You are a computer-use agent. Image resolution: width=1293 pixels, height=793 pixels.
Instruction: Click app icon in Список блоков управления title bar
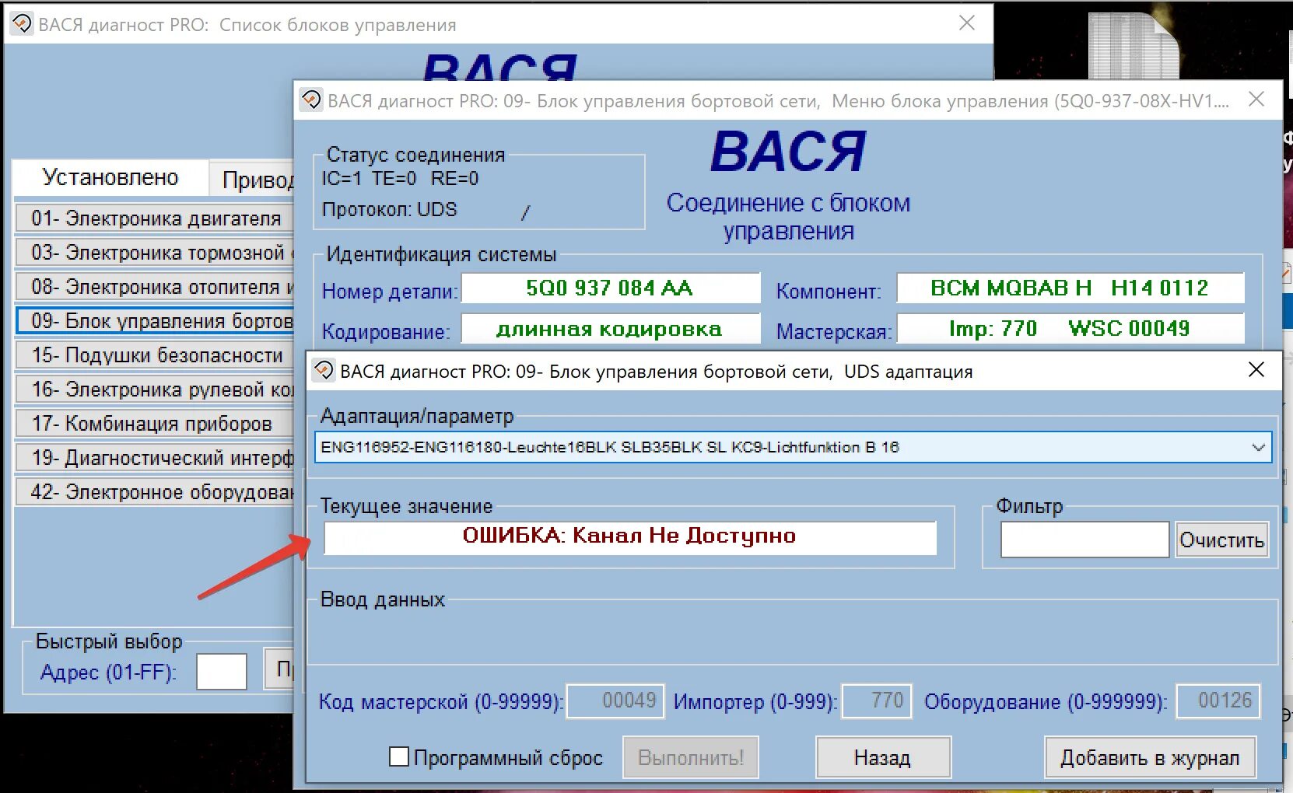22,24
